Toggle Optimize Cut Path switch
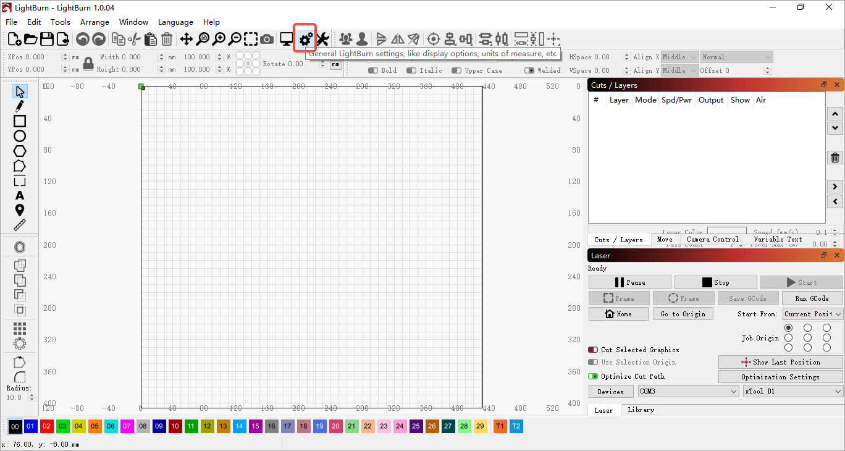The height and width of the screenshot is (451, 845). coord(593,376)
